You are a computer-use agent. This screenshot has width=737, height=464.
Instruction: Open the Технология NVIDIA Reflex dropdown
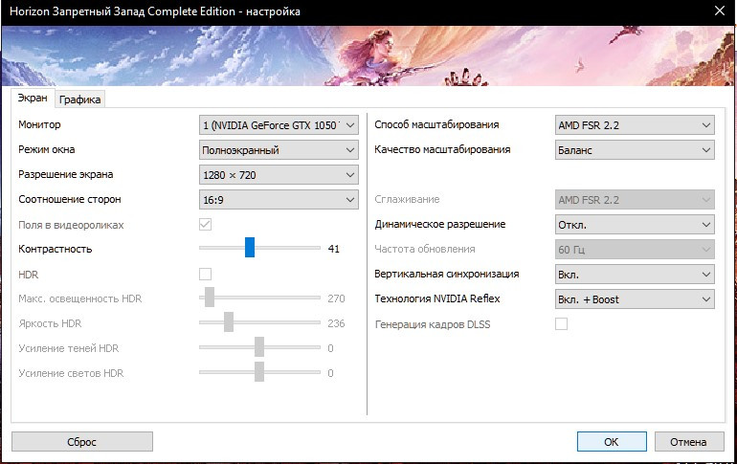pos(635,298)
